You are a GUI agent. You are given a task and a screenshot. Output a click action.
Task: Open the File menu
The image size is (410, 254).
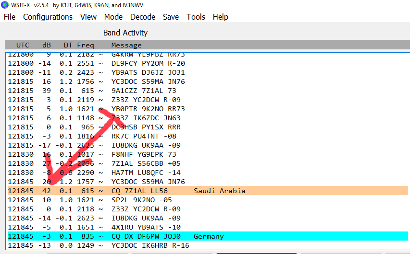[x=10, y=17]
